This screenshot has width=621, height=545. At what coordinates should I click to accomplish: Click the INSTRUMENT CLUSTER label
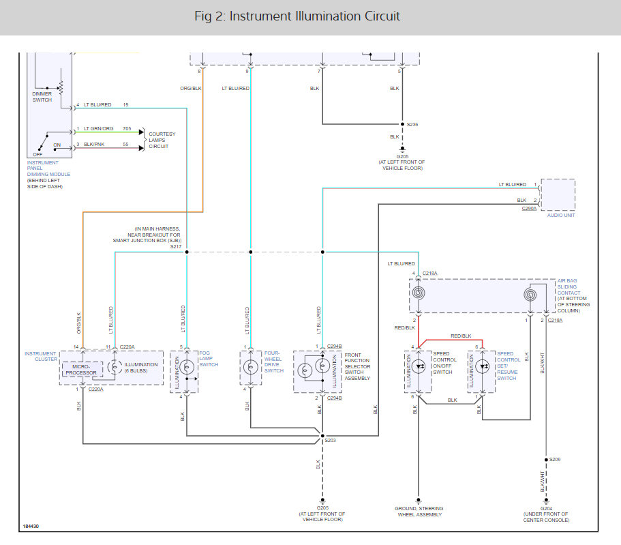pyautogui.click(x=41, y=356)
